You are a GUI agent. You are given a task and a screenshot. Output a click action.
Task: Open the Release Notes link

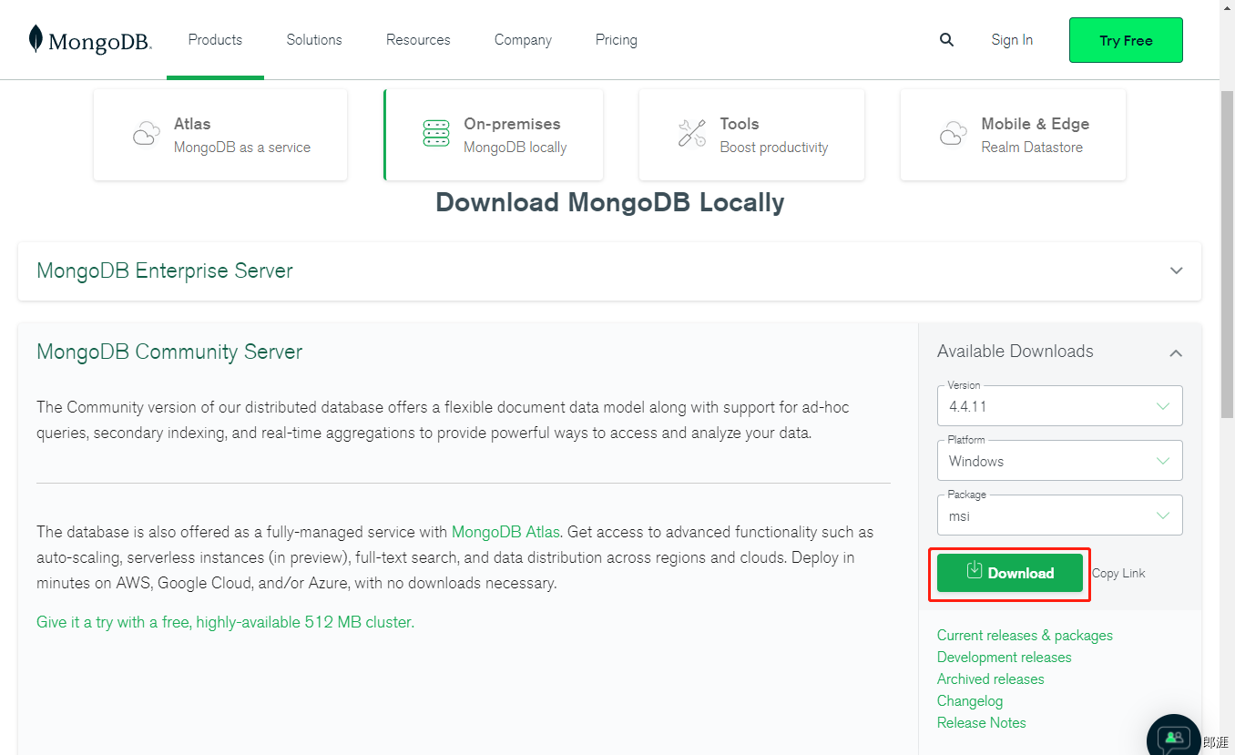tap(981, 723)
